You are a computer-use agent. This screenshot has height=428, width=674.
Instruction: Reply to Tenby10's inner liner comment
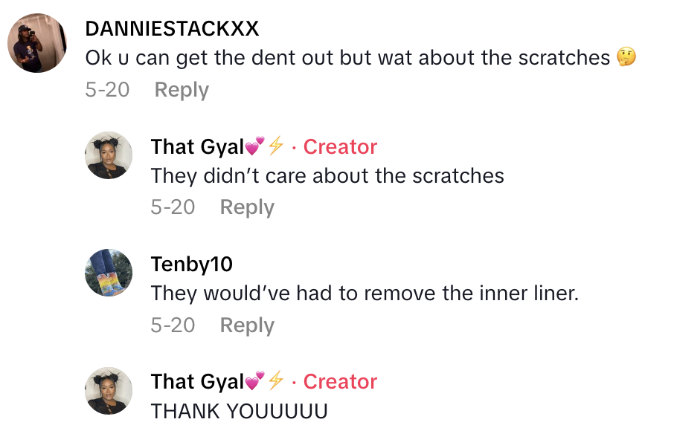(x=247, y=325)
